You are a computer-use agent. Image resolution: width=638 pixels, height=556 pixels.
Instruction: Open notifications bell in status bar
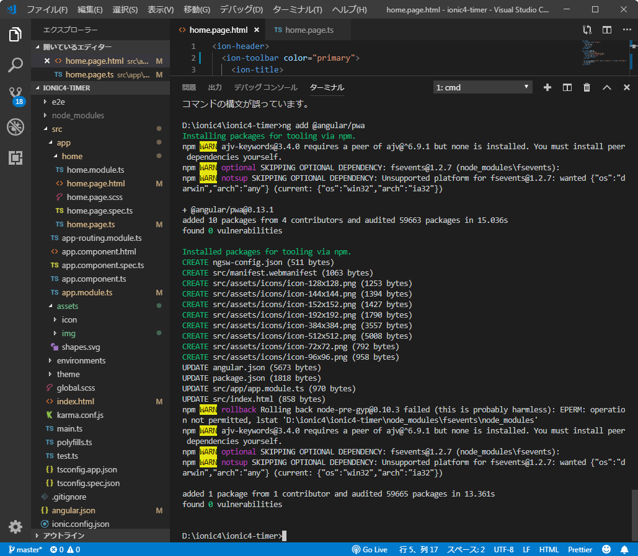pyautogui.click(x=624, y=549)
